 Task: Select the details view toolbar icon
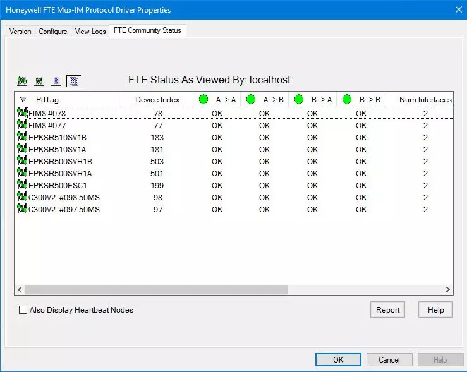coord(73,81)
